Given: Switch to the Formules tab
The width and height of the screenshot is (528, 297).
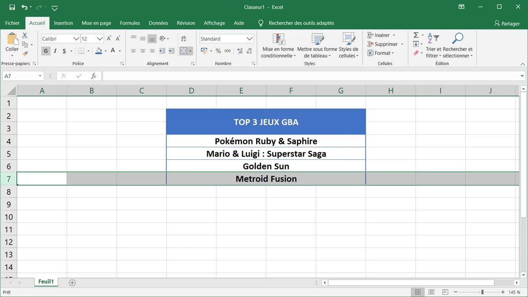Looking at the screenshot, I should (x=130, y=23).
